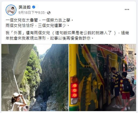
Task: View the yellow school bus photo
Action: coord(102,77)
